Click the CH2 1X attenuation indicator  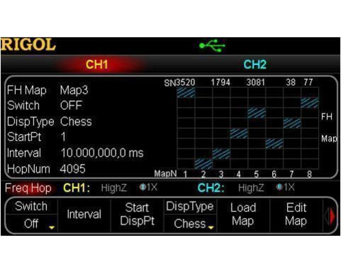click(285, 188)
